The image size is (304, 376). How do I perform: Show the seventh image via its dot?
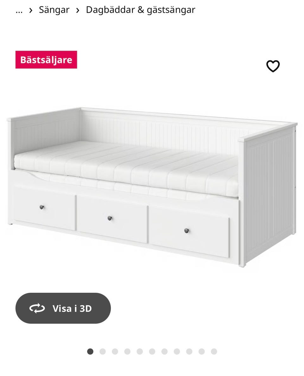(x=164, y=352)
